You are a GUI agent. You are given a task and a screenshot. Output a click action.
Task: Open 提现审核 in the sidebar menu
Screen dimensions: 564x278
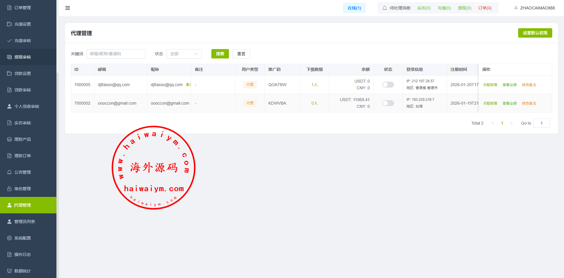(23, 57)
